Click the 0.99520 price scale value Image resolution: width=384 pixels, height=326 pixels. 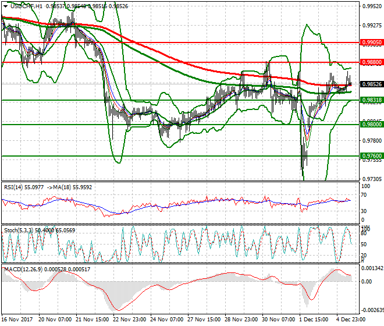click(369, 7)
